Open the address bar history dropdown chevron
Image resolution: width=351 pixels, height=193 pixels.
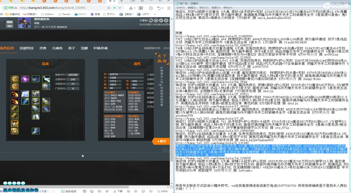click(x=120, y=8)
